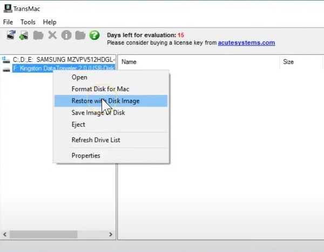Choose Format Disk for Mac
324x252 pixels.
click(111, 89)
